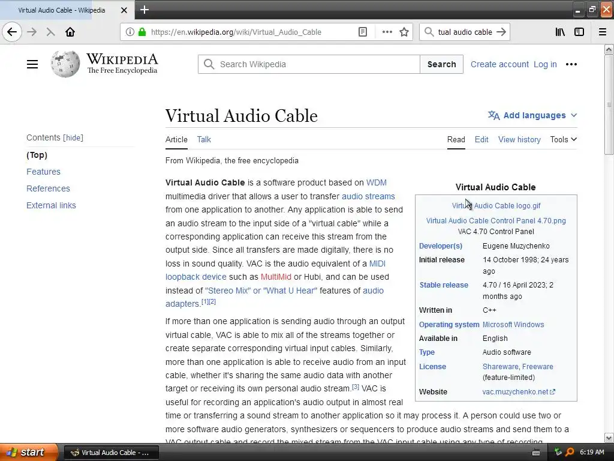
Task: Open a new browser tab
Action: click(x=144, y=10)
